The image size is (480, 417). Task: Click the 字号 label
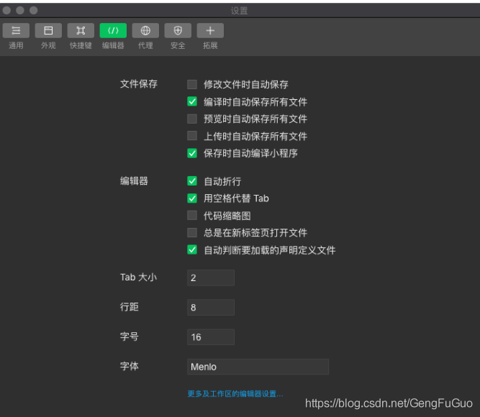(130, 336)
